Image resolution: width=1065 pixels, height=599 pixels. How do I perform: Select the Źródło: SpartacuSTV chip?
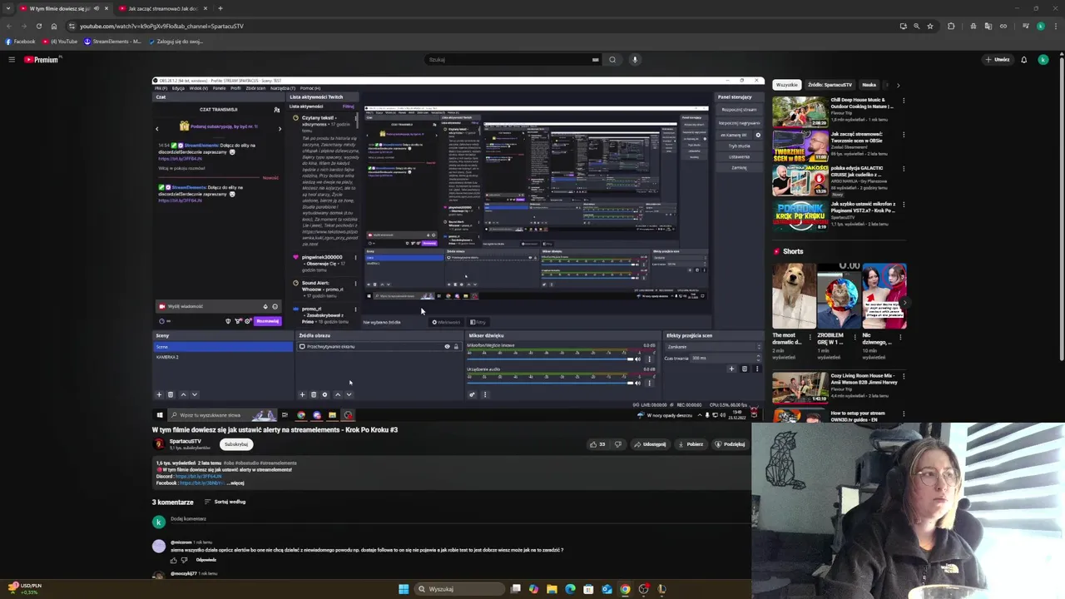(x=830, y=85)
